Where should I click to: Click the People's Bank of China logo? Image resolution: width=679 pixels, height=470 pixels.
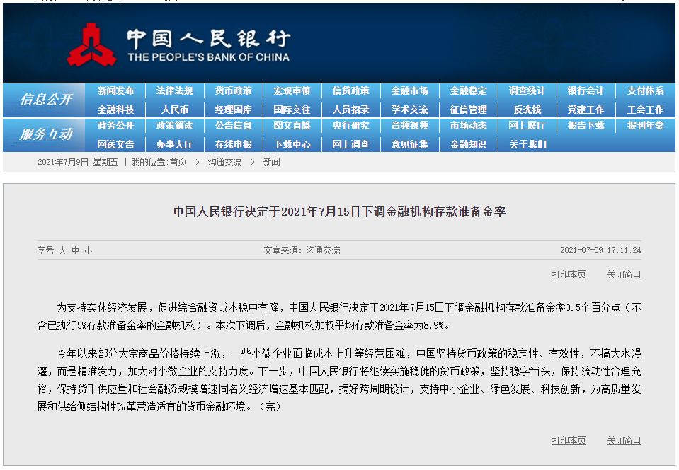[x=178, y=45]
